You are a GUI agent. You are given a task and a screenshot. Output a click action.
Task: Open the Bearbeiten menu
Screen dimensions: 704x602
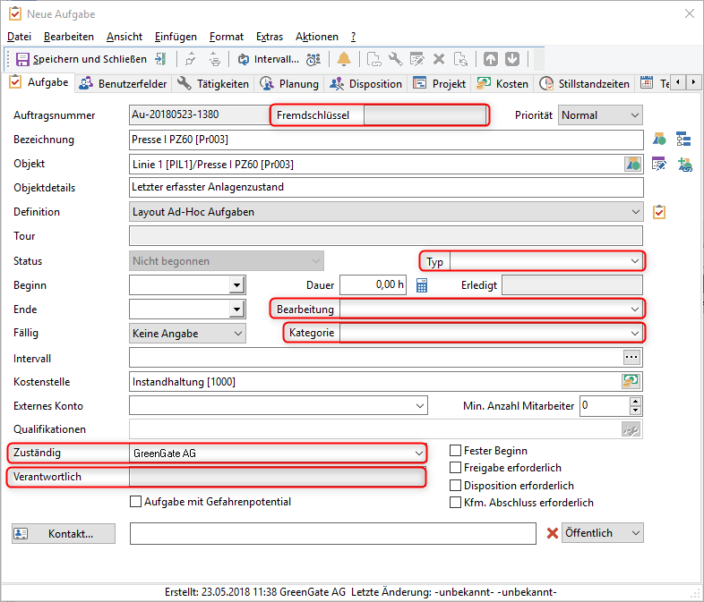click(69, 37)
